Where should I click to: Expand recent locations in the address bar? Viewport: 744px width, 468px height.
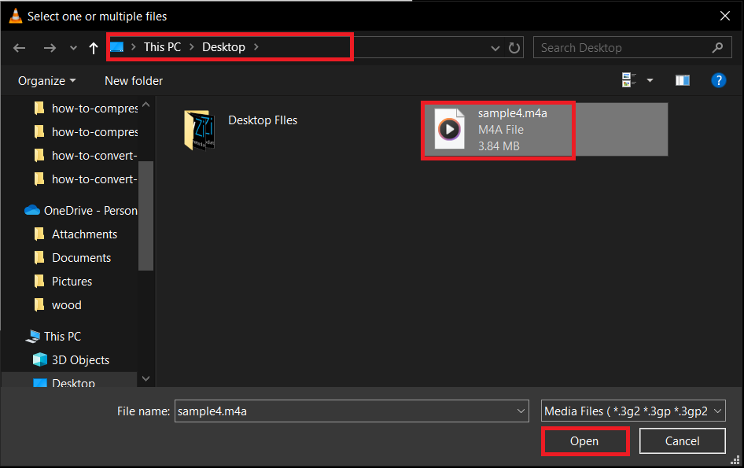[494, 47]
